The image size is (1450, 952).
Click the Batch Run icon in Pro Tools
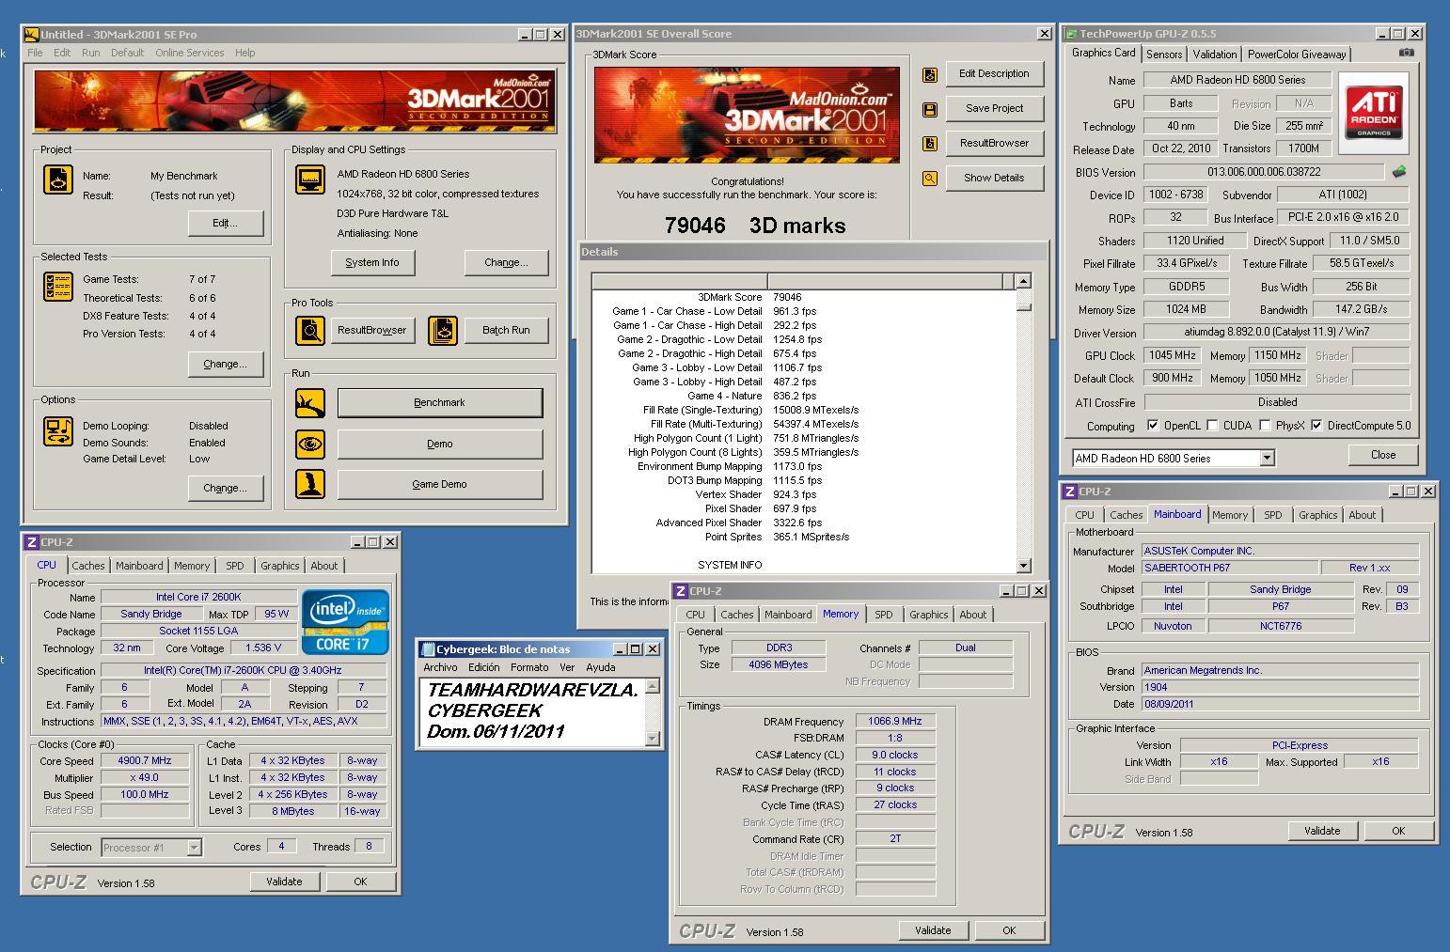click(x=443, y=330)
